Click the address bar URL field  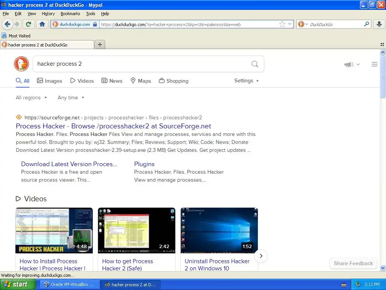click(x=189, y=25)
